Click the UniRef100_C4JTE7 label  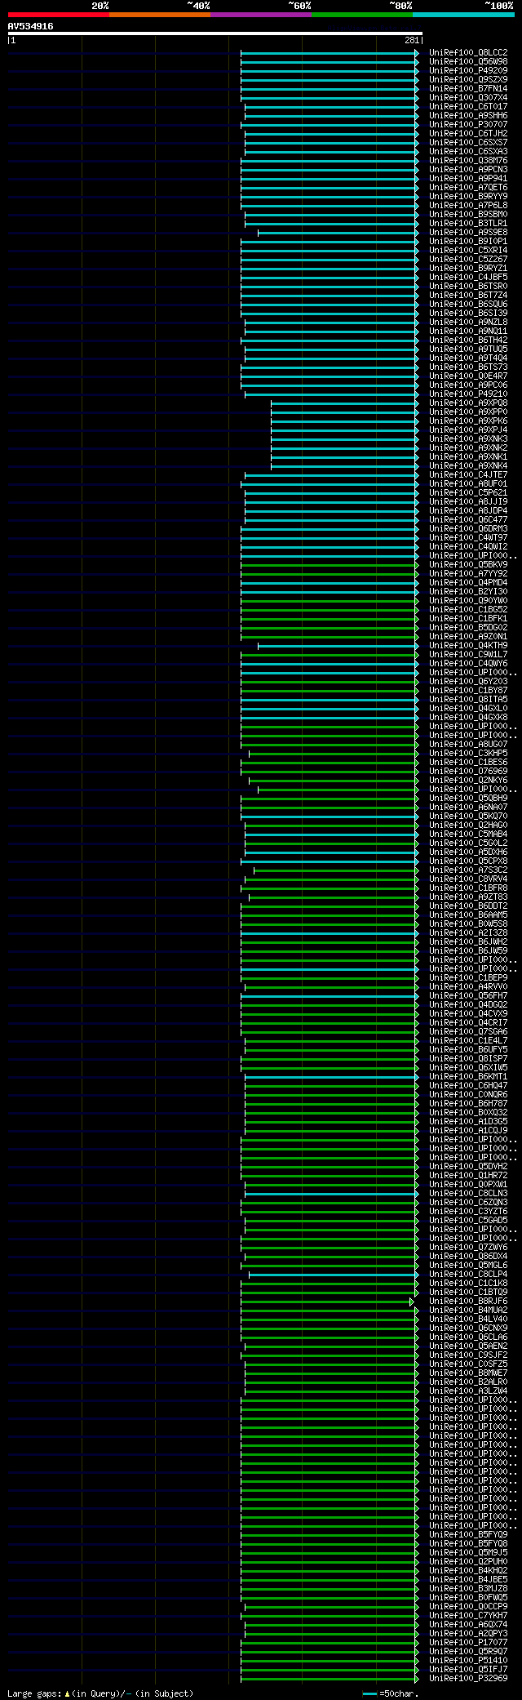[468, 474]
